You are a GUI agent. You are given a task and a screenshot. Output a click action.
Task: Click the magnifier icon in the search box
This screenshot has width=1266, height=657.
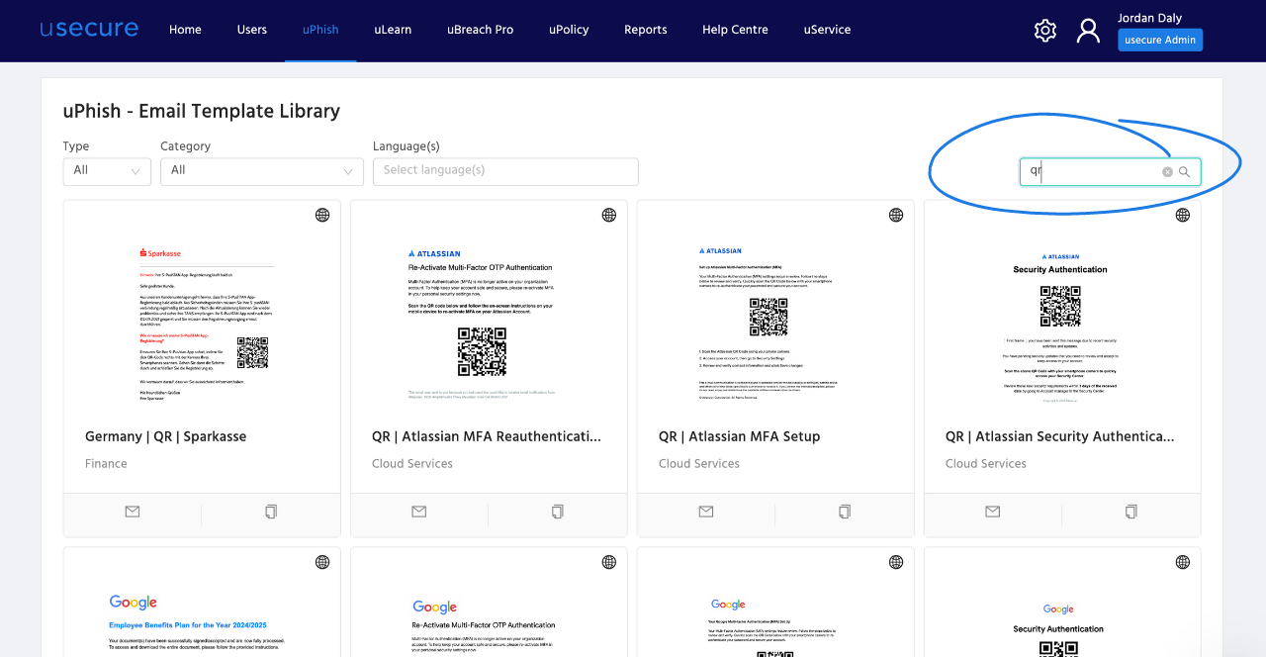pyautogui.click(x=1184, y=171)
